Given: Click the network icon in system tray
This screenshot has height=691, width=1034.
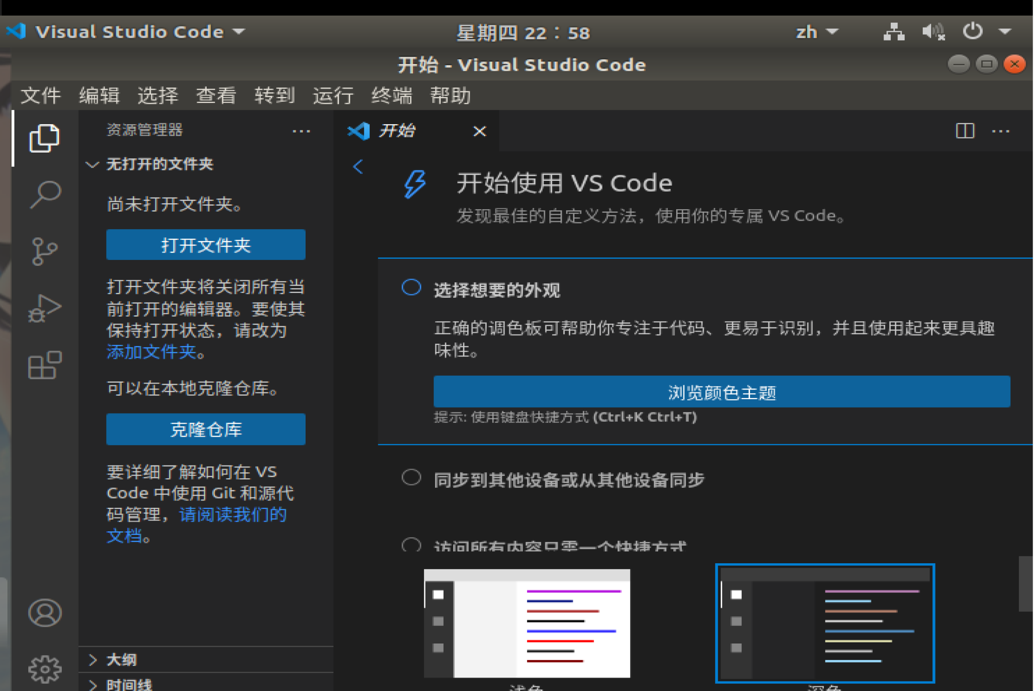Looking at the screenshot, I should coord(894,32).
